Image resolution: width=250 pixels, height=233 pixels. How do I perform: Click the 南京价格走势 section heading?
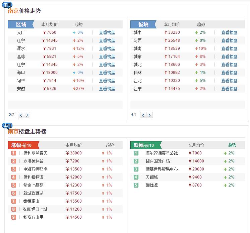tap(24, 11)
